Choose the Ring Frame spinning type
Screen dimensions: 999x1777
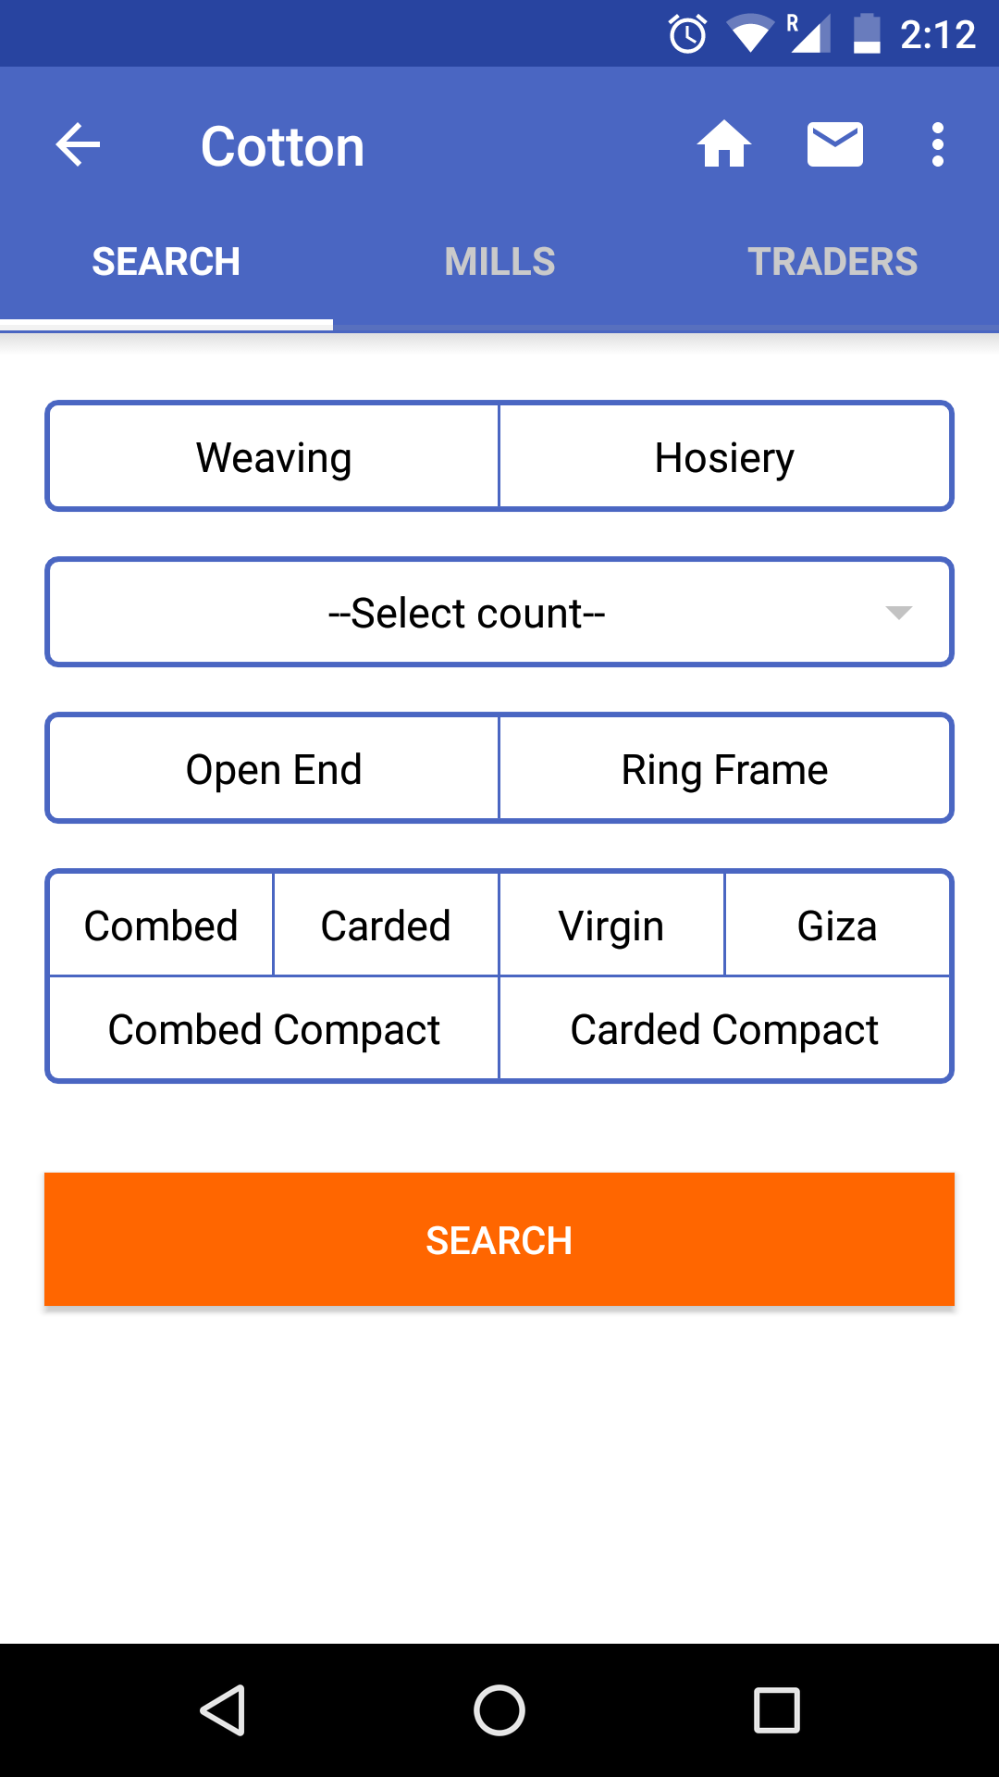tap(725, 768)
